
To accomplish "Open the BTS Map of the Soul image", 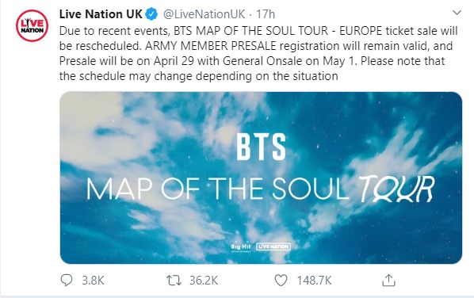I will 261,178.
